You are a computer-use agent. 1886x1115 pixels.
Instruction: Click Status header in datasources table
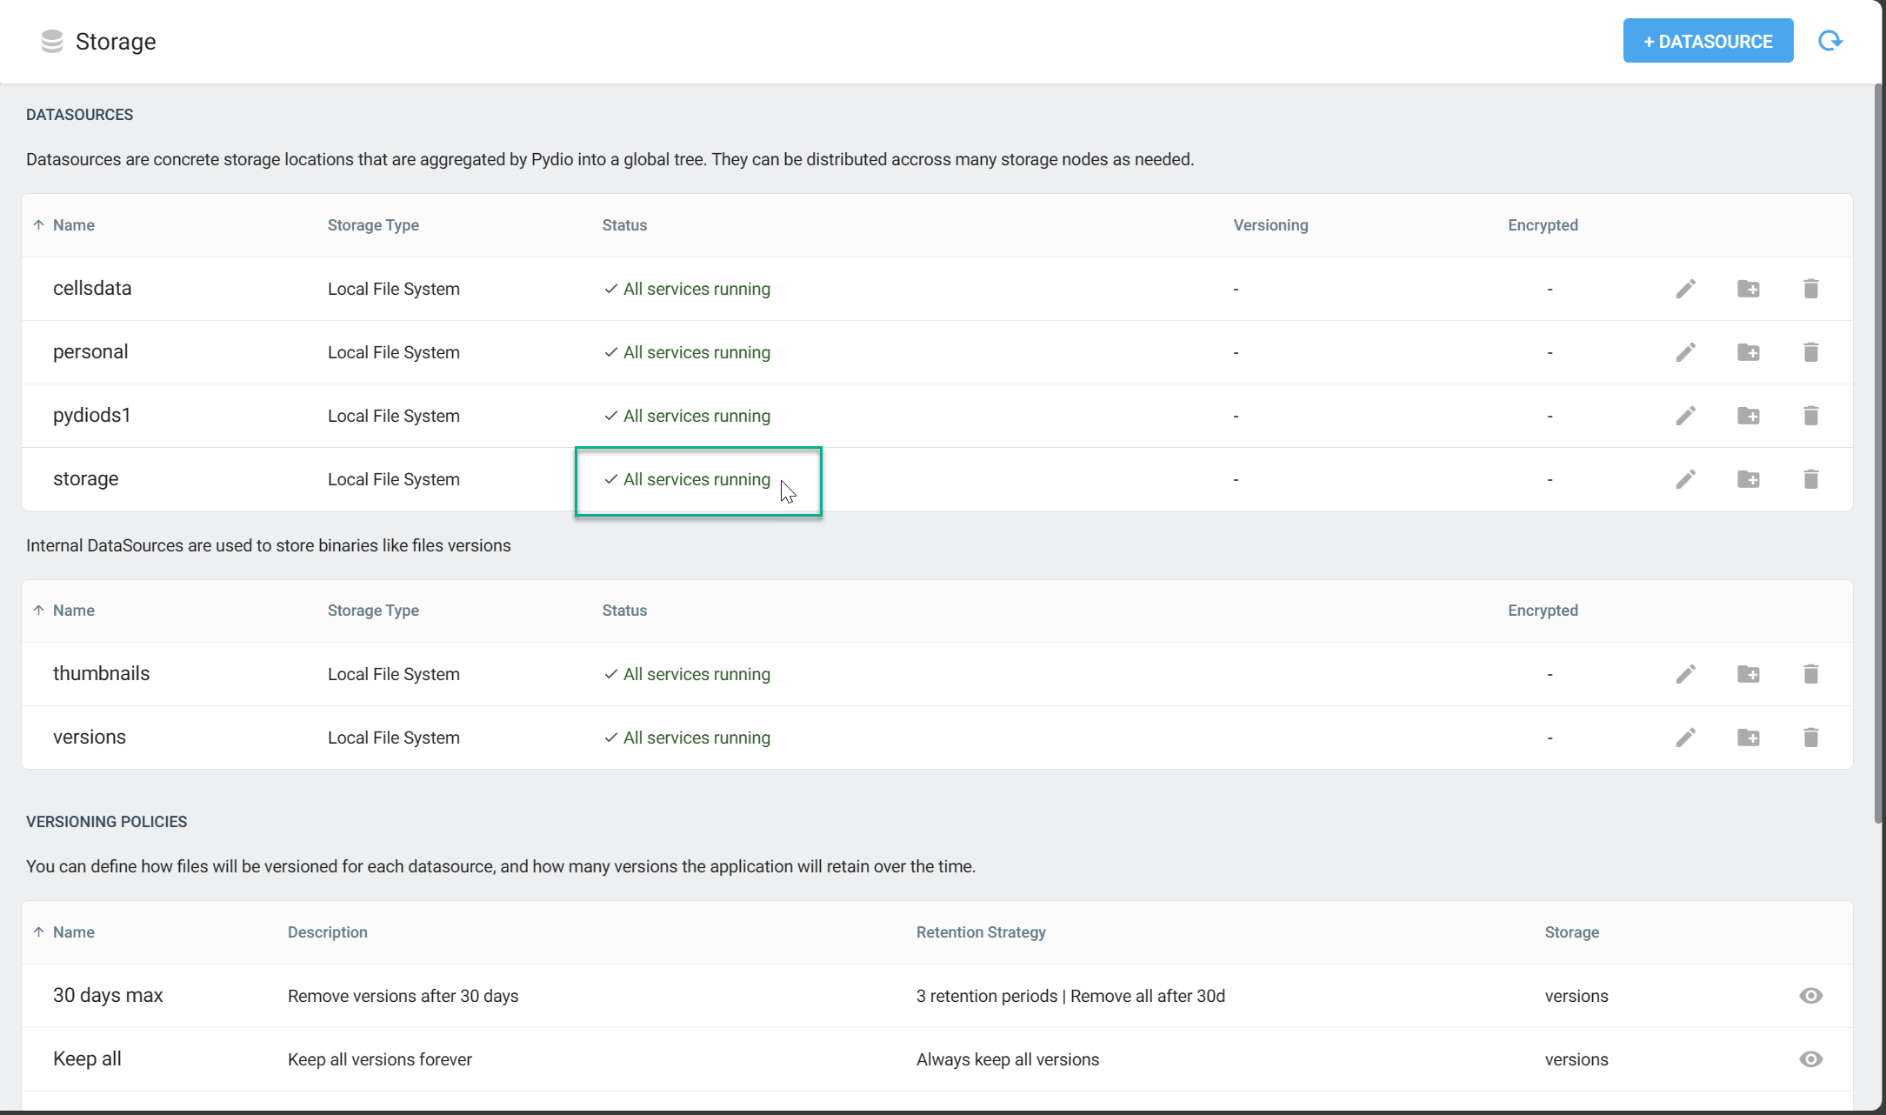click(x=624, y=225)
